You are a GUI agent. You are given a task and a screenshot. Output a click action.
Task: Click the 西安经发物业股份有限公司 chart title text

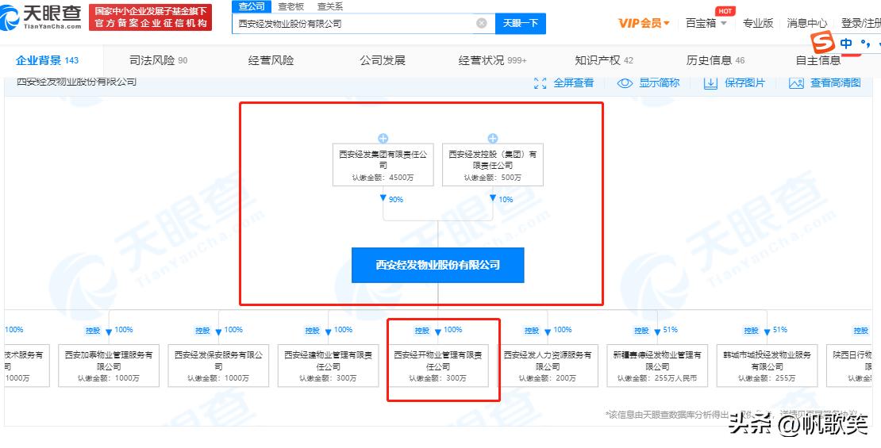76,82
